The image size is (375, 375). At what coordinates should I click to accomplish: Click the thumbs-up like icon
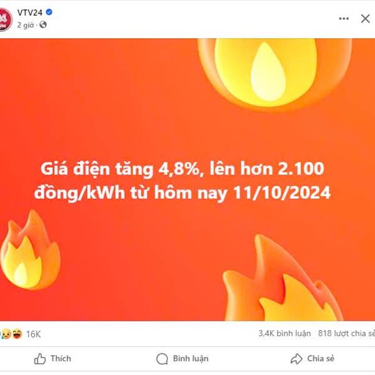click(x=40, y=359)
